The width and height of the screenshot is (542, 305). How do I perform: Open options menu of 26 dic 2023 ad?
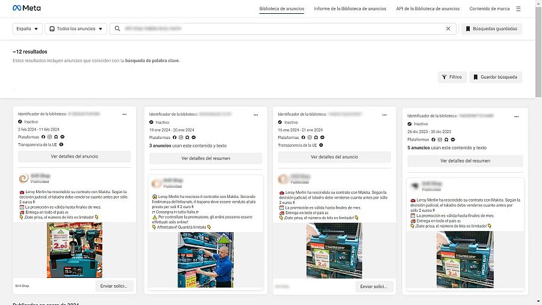517,117
